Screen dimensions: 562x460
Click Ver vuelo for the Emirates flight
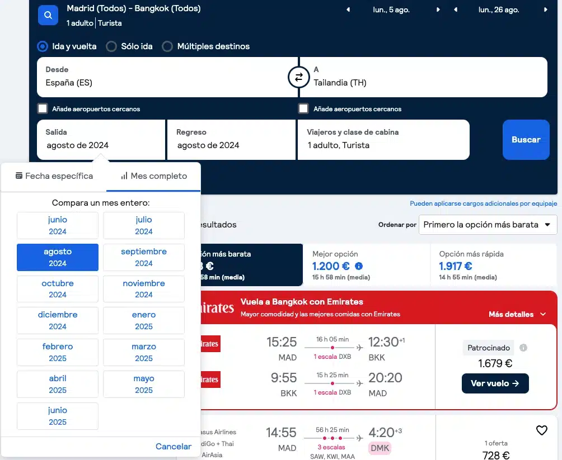click(495, 383)
